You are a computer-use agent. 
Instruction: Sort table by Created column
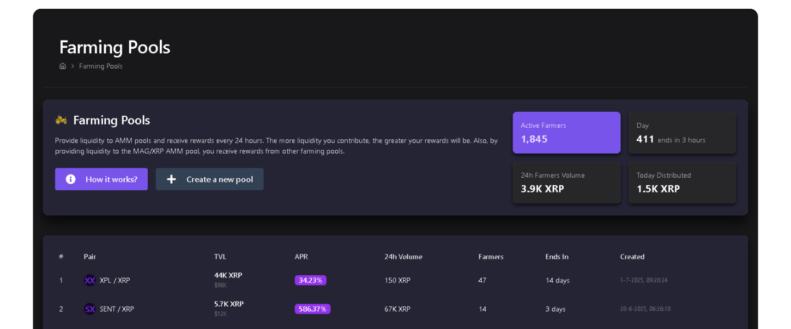pyautogui.click(x=632, y=257)
